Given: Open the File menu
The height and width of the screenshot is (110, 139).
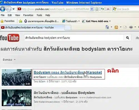Looking at the screenshot, I should (x=3, y=15).
